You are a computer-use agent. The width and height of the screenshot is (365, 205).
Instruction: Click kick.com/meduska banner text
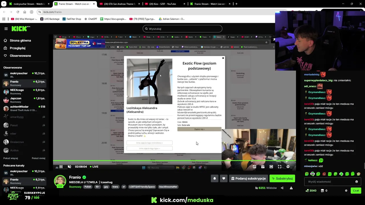tap(186, 200)
